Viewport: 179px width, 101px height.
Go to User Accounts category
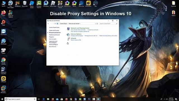coord(53,39)
